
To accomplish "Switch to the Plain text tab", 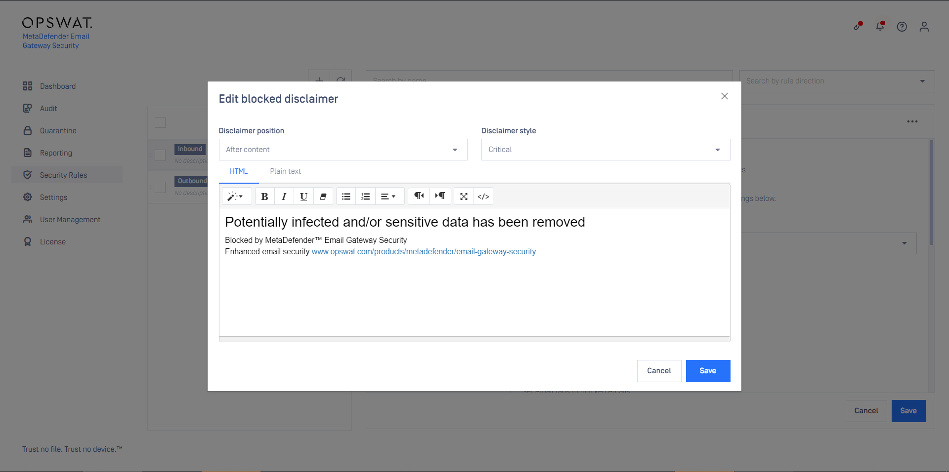I will pos(285,171).
